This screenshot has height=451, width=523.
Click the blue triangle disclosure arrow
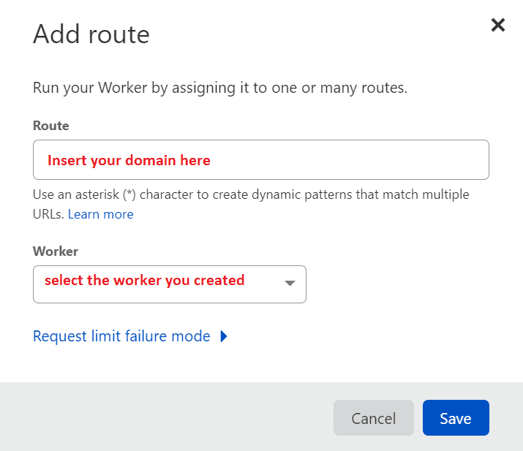pos(224,336)
